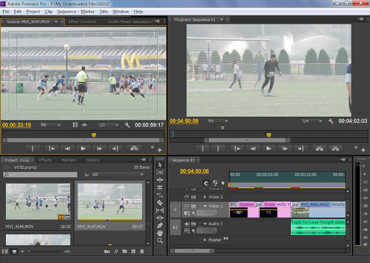
Task: Click Insert button in Source monitor
Action: click(x=134, y=149)
